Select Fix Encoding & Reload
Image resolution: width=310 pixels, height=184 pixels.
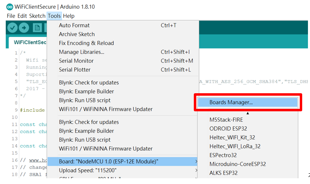coord(123,43)
